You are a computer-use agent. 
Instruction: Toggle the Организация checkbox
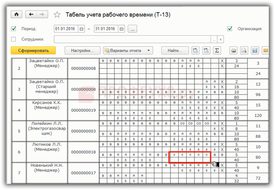(229, 29)
